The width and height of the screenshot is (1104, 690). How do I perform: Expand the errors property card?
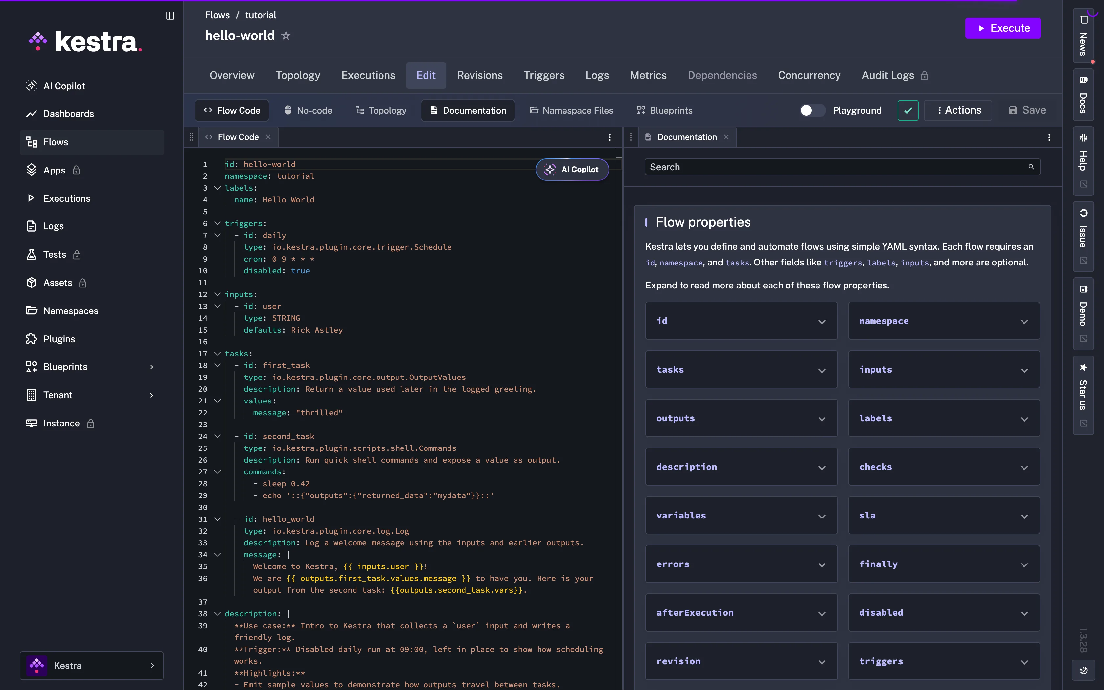click(741, 564)
